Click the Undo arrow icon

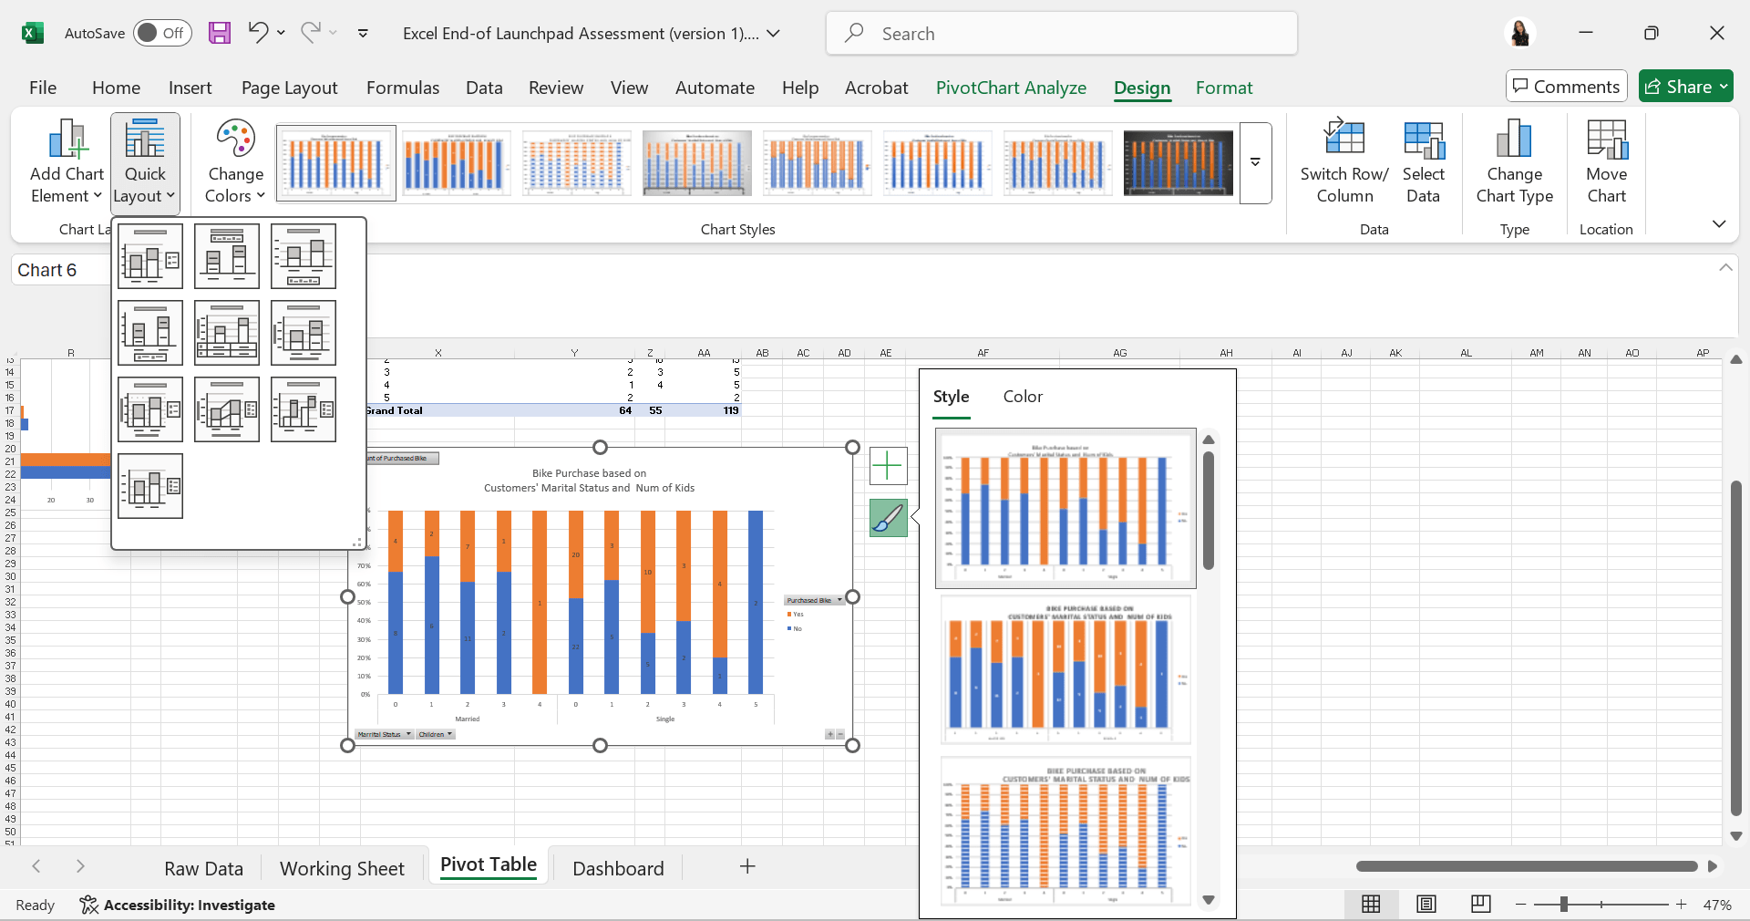click(x=258, y=33)
